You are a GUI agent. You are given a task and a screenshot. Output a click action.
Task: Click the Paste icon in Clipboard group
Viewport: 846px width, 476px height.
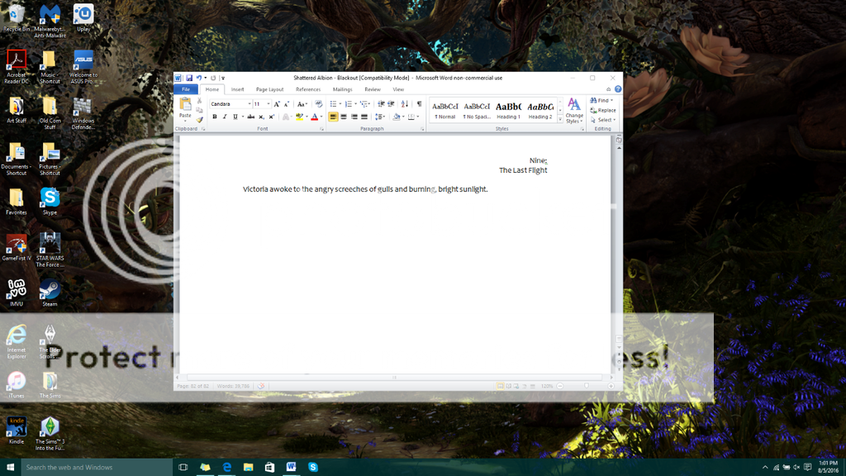tap(185, 106)
